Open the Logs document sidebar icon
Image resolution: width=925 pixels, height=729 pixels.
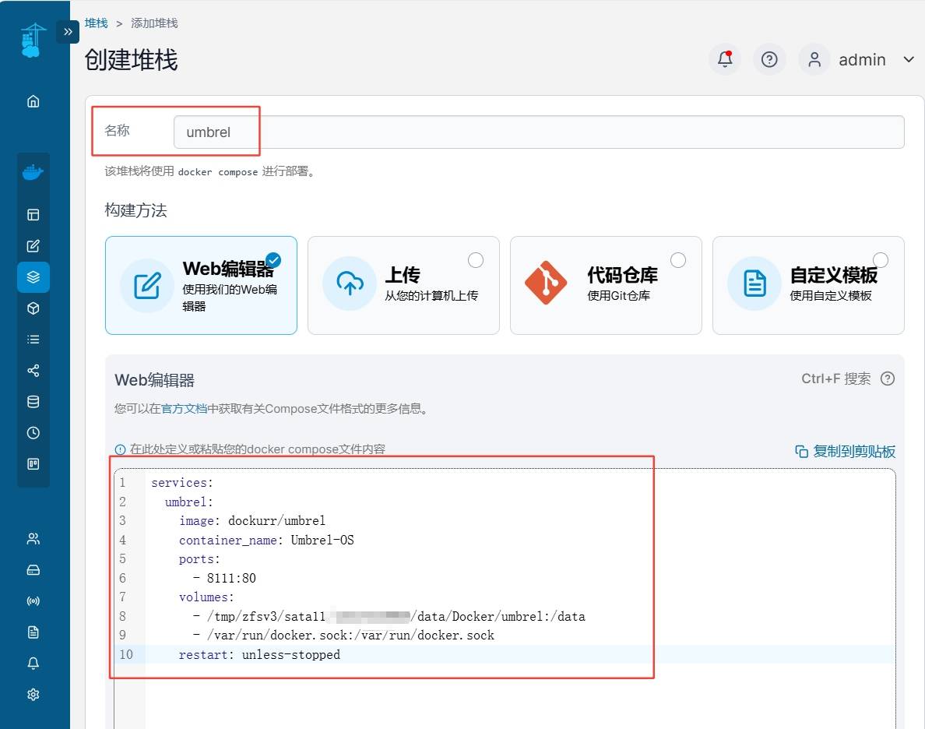pos(33,632)
